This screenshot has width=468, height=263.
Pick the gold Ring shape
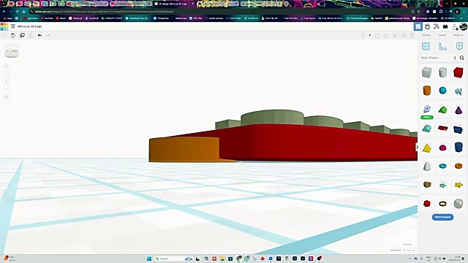(x=442, y=204)
